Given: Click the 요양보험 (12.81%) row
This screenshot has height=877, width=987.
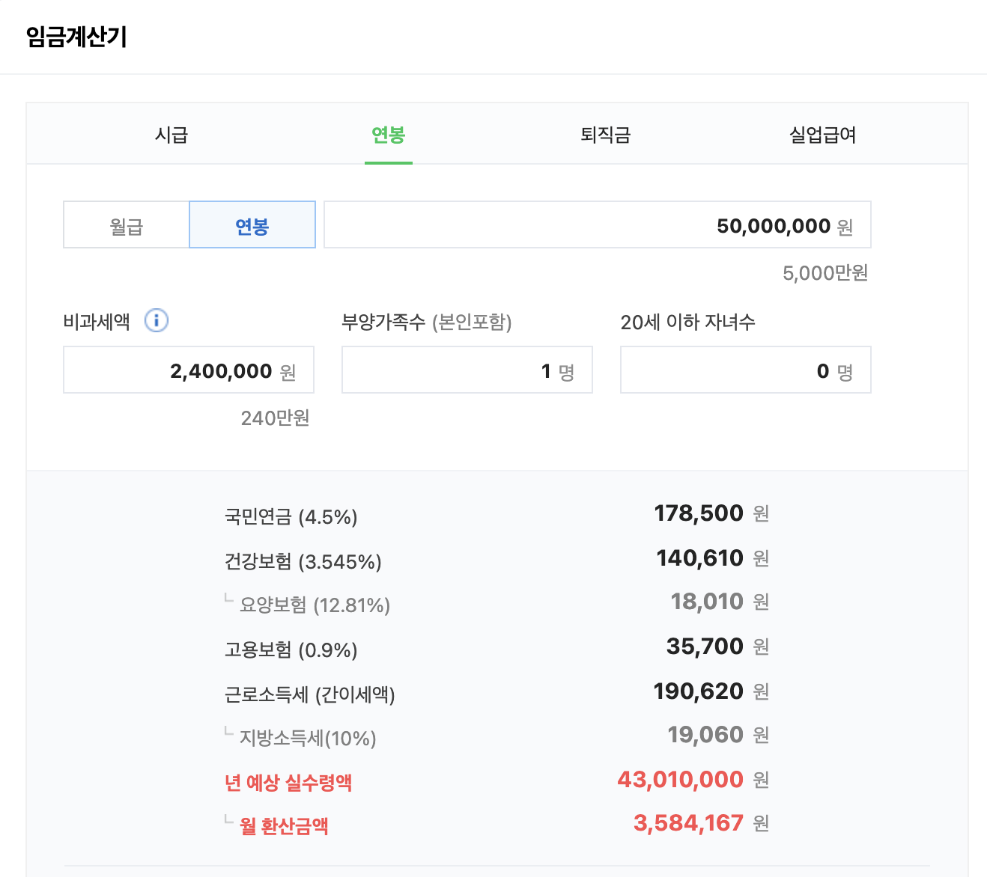Looking at the screenshot, I should tap(307, 605).
